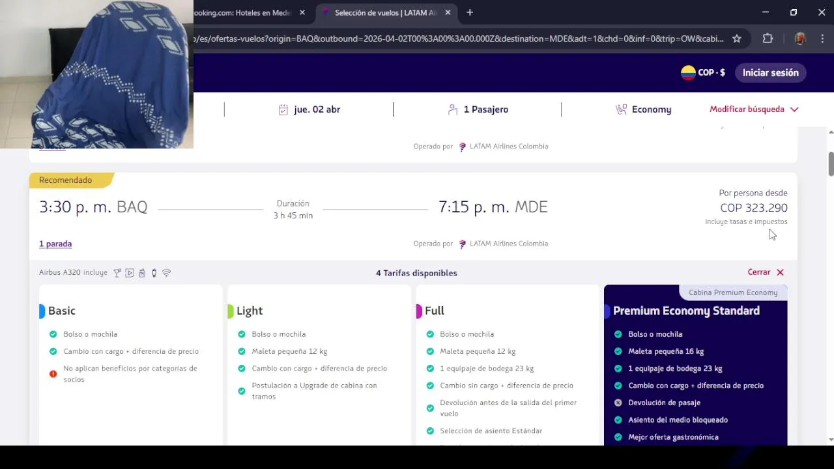Select the Premium Economy Standard fare title
This screenshot has height=469, width=834.
[x=686, y=311]
